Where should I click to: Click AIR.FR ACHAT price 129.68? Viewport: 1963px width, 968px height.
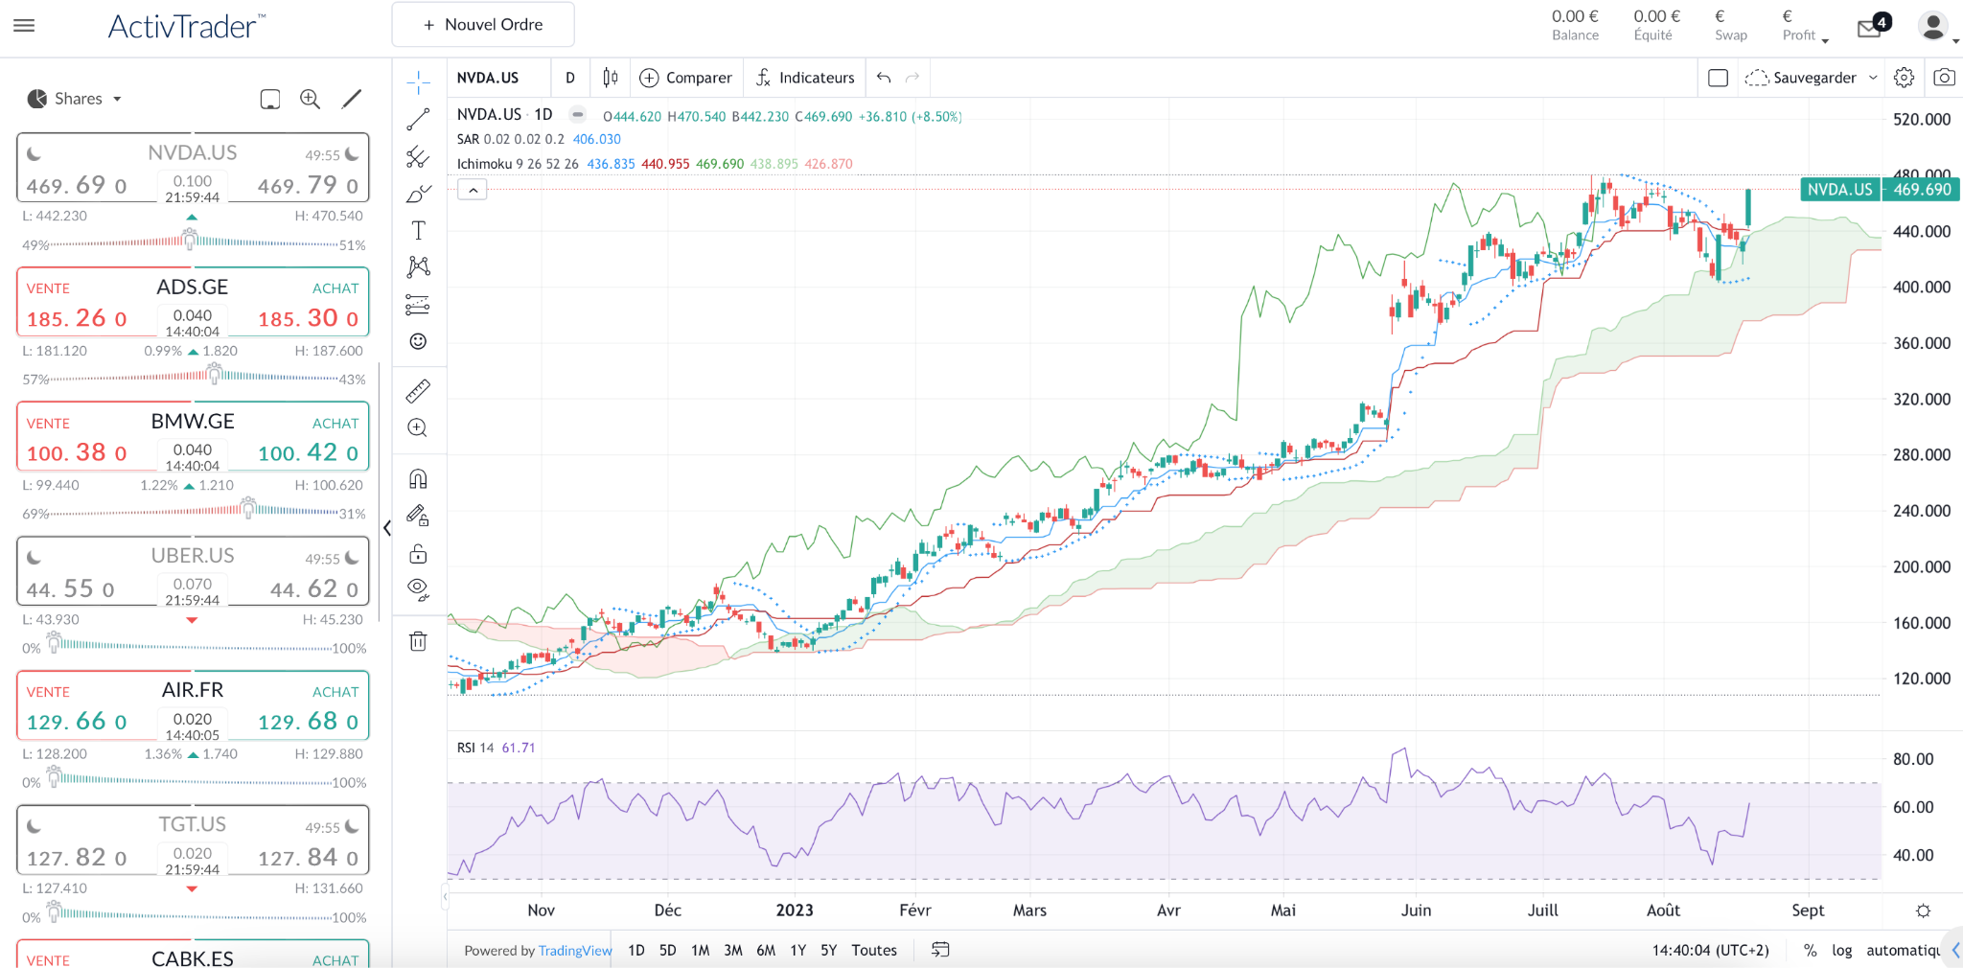(x=309, y=721)
